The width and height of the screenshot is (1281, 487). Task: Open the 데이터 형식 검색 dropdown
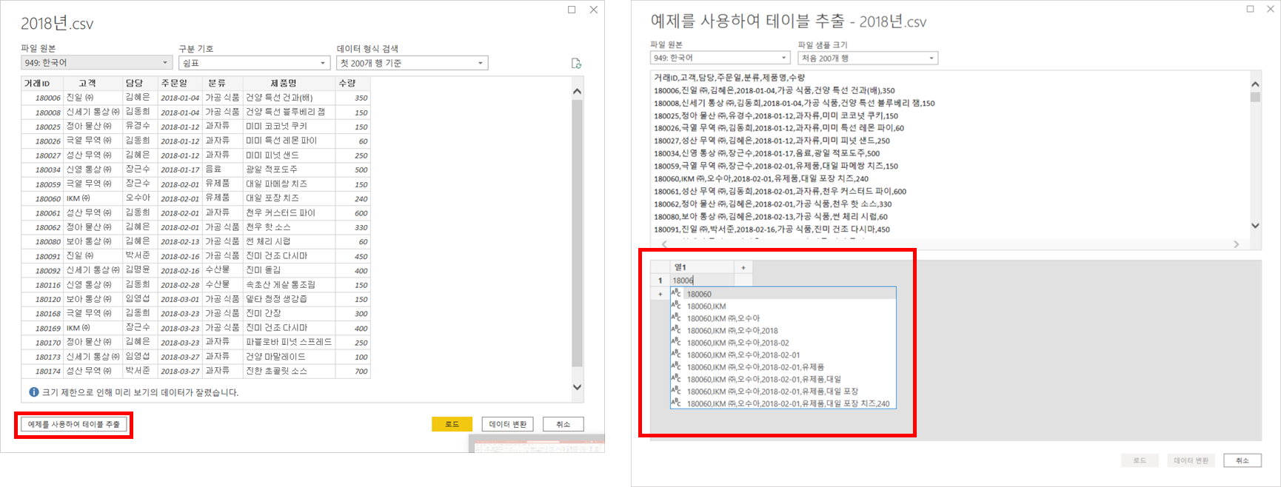click(412, 63)
